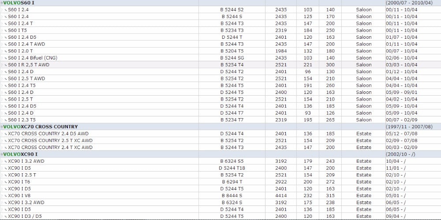Image resolution: width=441 pixels, height=220 pixels.
Task: Click the date range 09/04 - /
Action: pyautogui.click(x=396, y=216)
